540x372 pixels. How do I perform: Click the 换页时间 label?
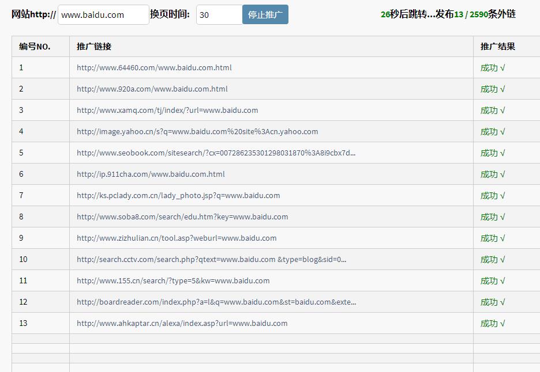pos(170,14)
